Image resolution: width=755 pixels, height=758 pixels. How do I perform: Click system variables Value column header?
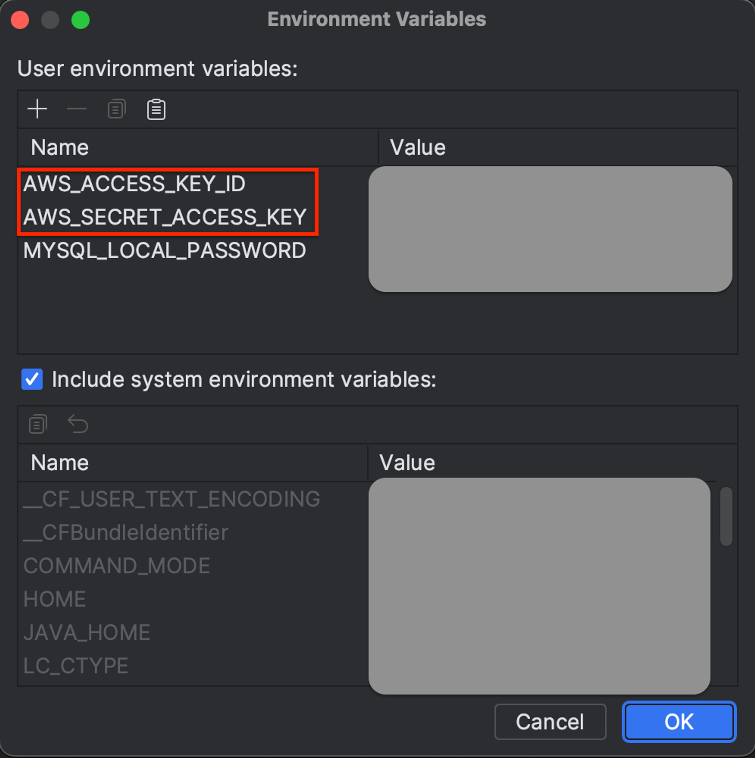(x=407, y=463)
